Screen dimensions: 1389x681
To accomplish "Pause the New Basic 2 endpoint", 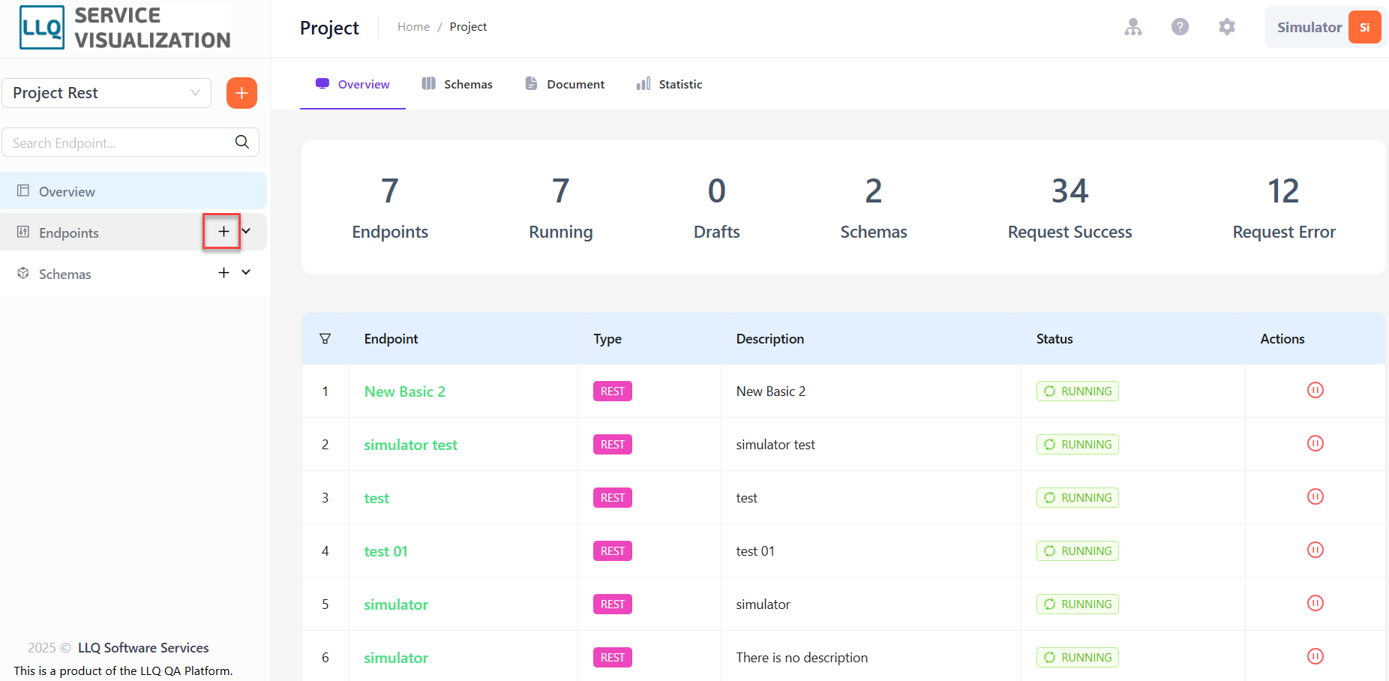I will click(x=1315, y=390).
